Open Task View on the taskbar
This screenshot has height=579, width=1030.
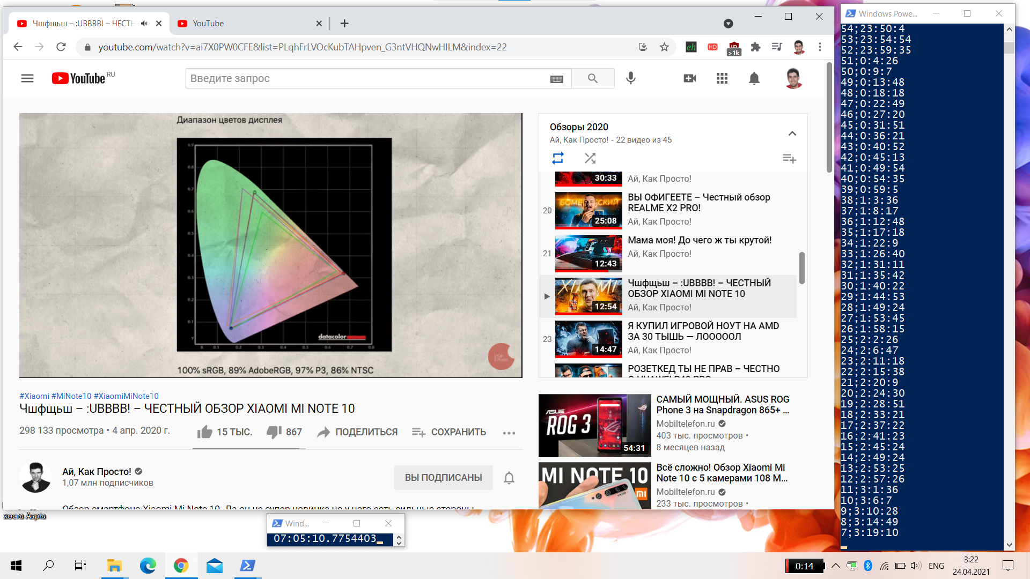80,566
